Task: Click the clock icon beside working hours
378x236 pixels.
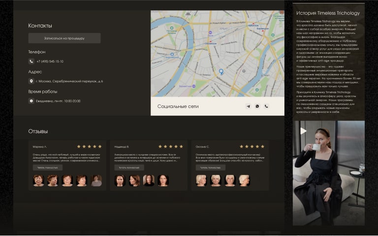Action: click(31, 101)
